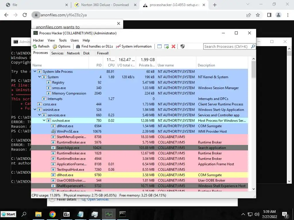
Task: Refresh the process list in Process Hacker
Action: 41,46
